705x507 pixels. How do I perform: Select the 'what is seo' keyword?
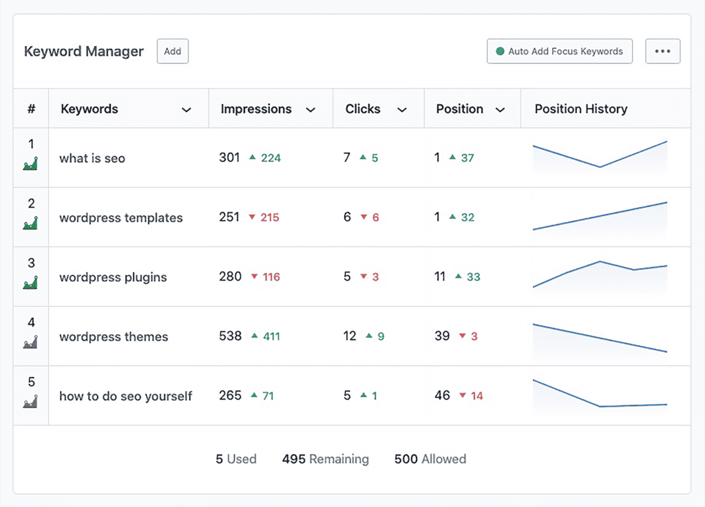pos(92,158)
